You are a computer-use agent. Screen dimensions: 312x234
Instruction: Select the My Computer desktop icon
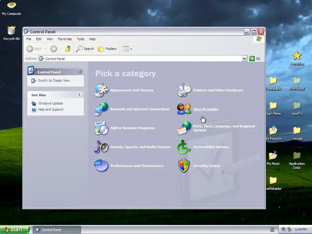pyautogui.click(x=12, y=8)
